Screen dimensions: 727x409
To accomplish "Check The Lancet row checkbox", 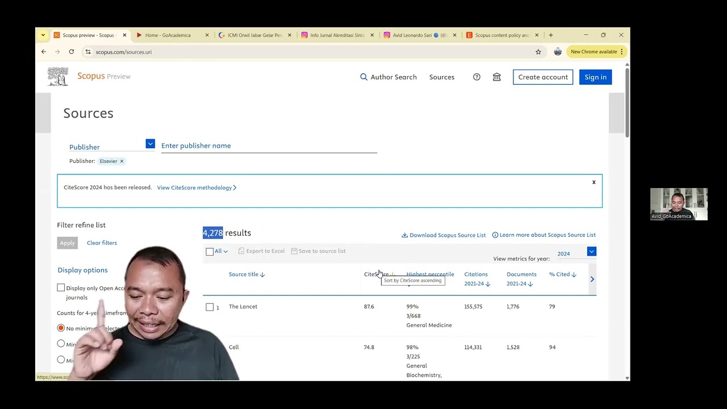I will click(210, 307).
